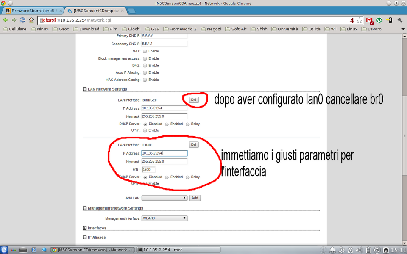Open the Management Interface WLAN0 dropdown

point(164,218)
